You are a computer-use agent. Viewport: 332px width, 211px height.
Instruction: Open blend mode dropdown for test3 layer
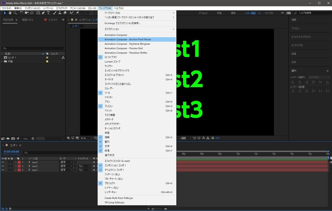(x=66, y=162)
